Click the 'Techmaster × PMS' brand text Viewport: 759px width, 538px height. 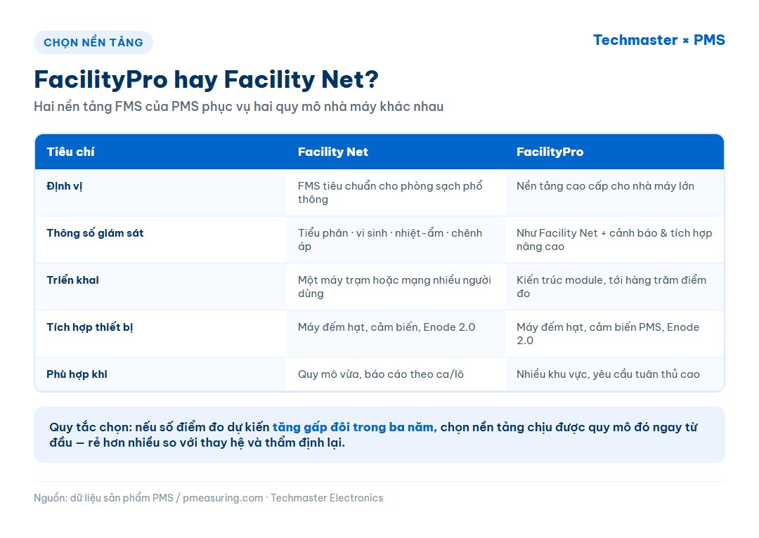point(659,40)
